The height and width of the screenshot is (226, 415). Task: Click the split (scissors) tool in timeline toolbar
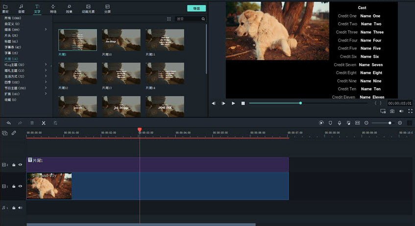pyautogui.click(x=44, y=123)
